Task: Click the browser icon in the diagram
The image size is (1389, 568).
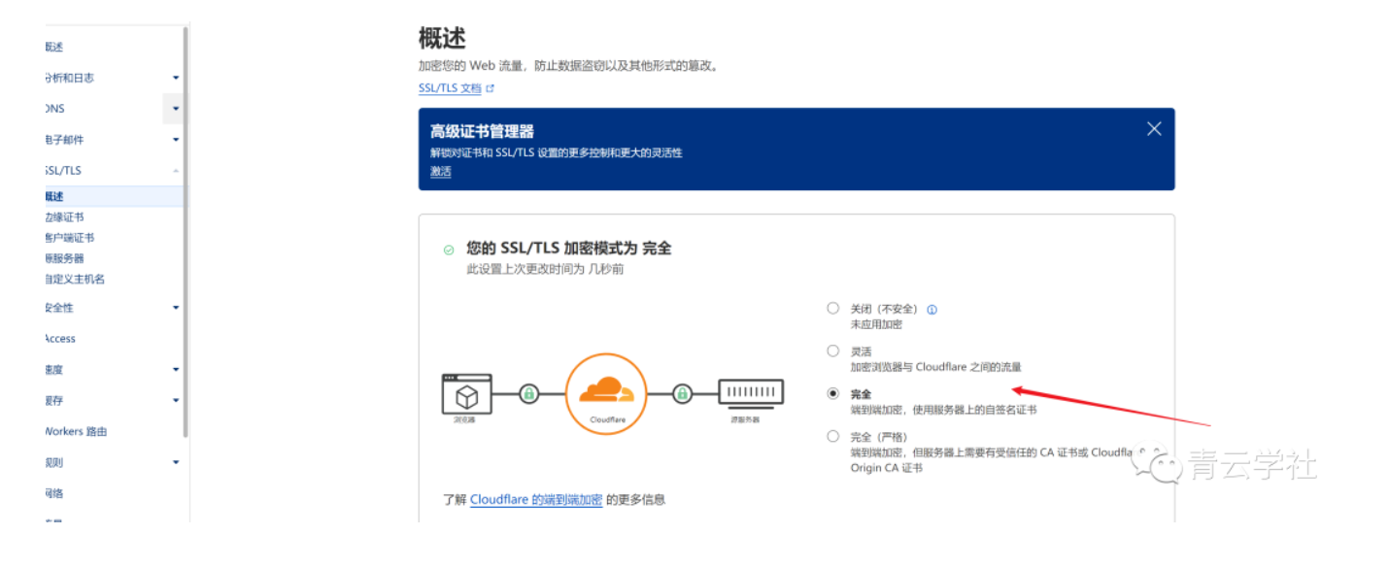Action: 466,393
